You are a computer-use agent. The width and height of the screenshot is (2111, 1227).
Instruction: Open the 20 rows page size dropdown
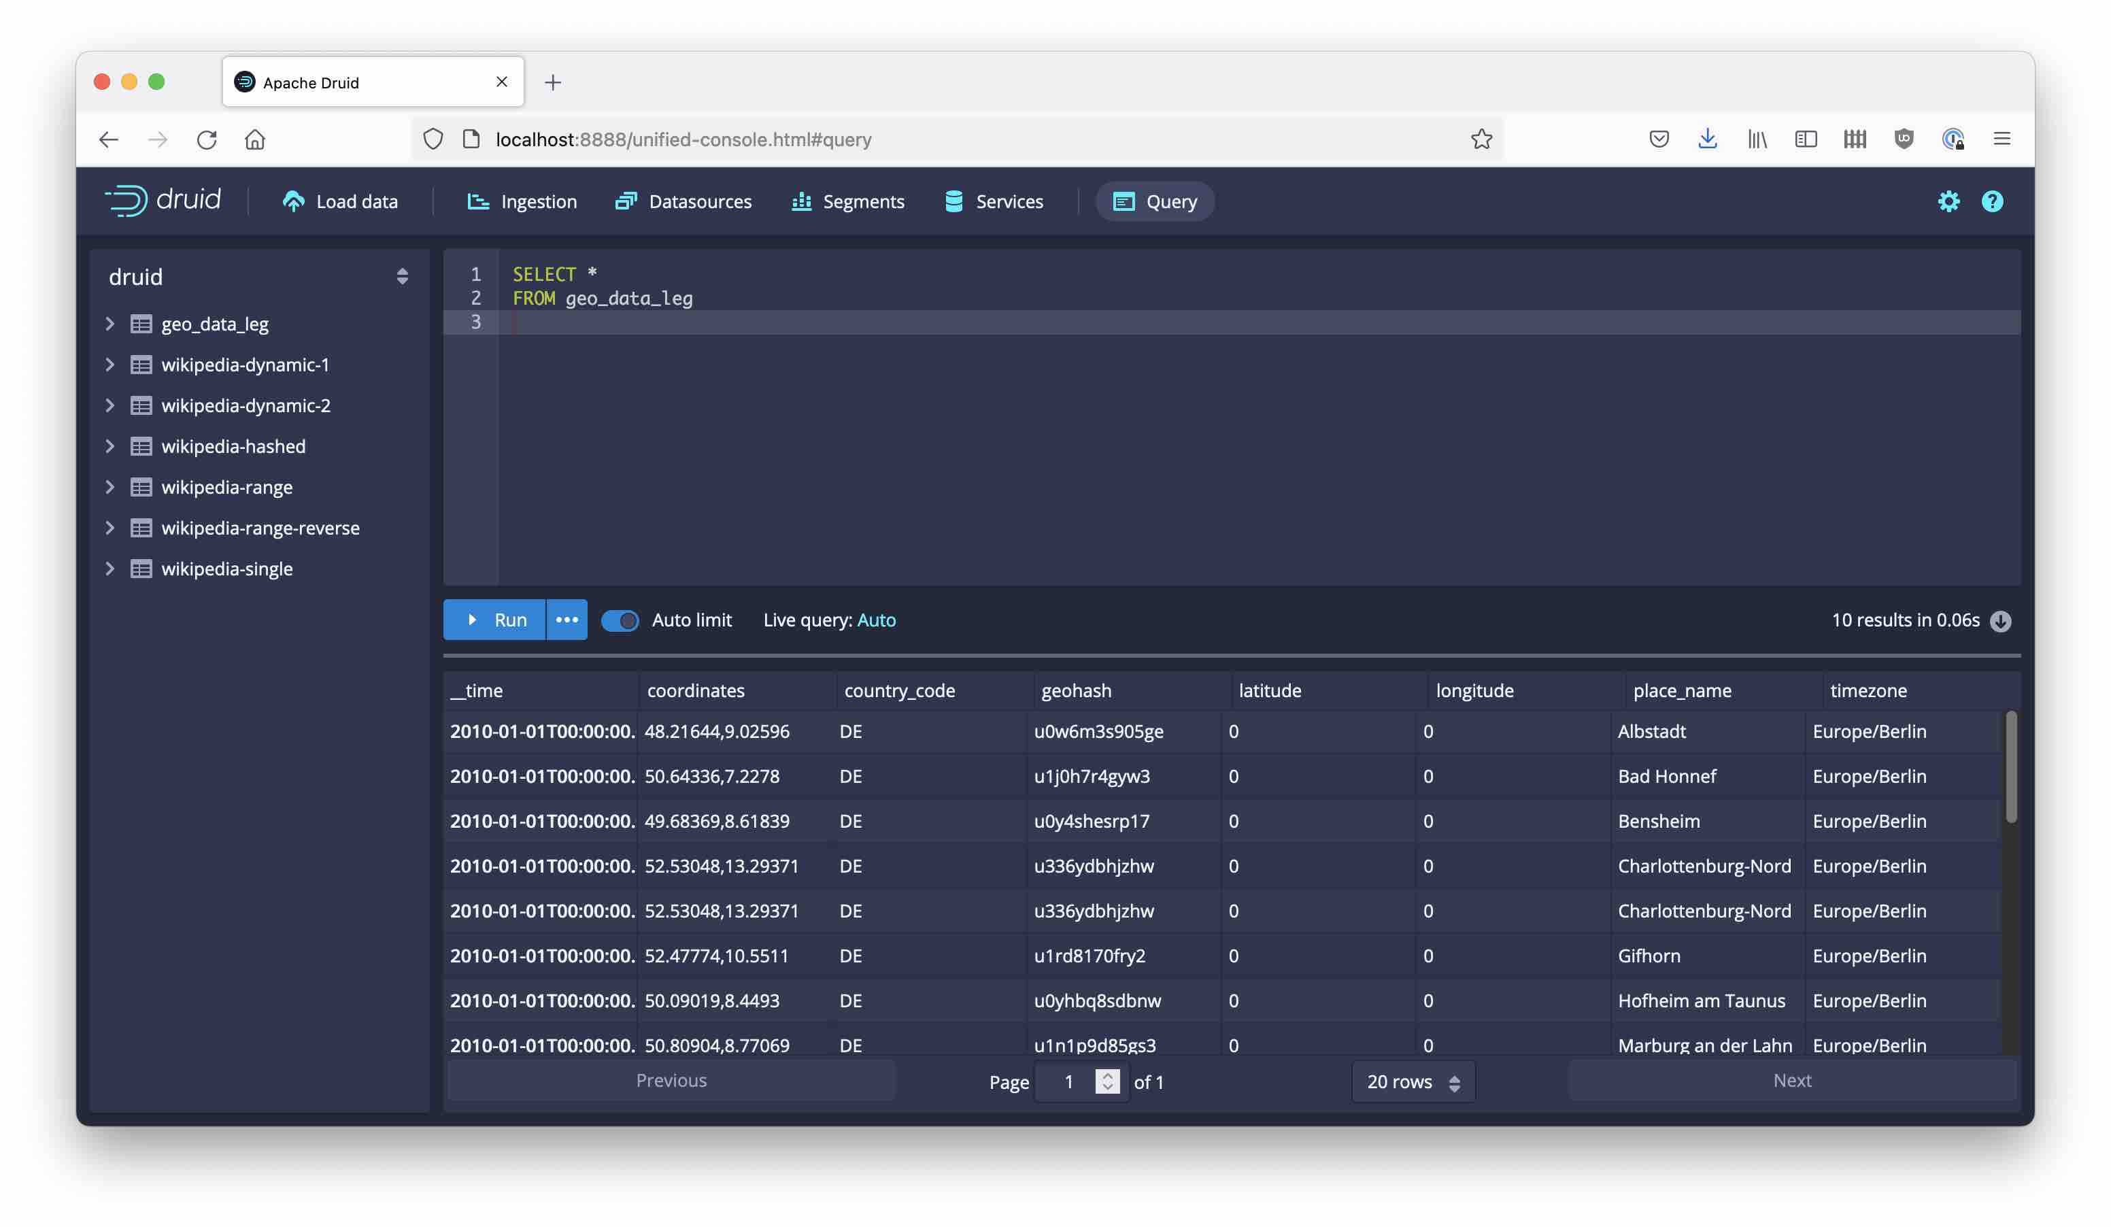click(1413, 1081)
